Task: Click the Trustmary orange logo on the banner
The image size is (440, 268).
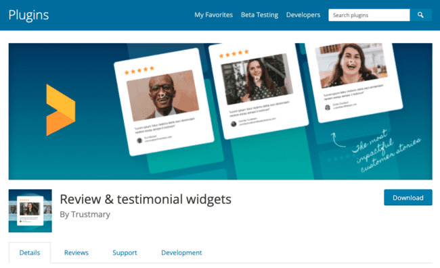Action: coord(61,110)
